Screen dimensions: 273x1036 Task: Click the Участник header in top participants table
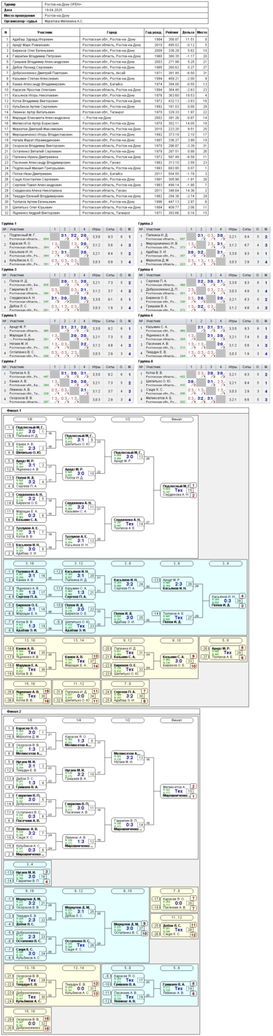44,32
